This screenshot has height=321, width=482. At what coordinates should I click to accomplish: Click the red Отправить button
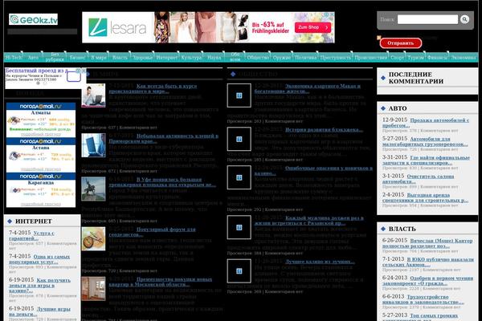(401, 43)
